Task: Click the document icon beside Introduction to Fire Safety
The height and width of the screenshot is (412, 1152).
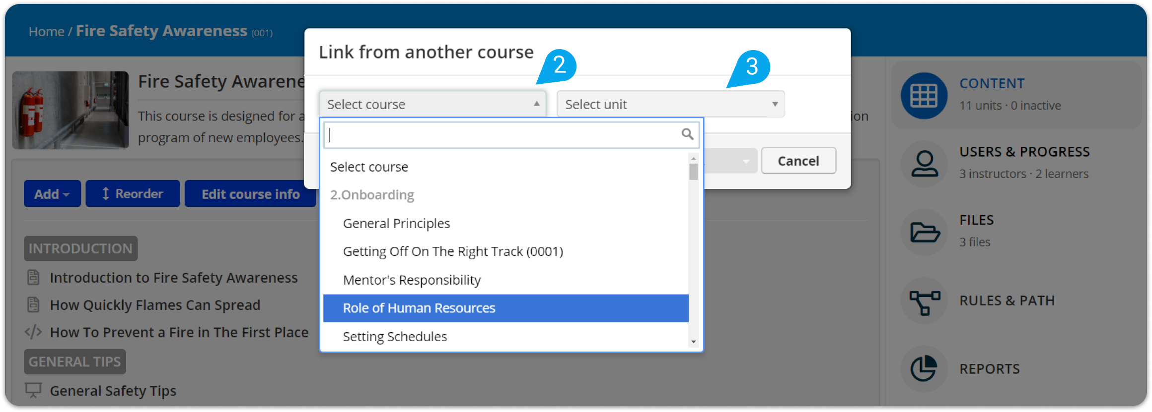Action: [x=33, y=278]
